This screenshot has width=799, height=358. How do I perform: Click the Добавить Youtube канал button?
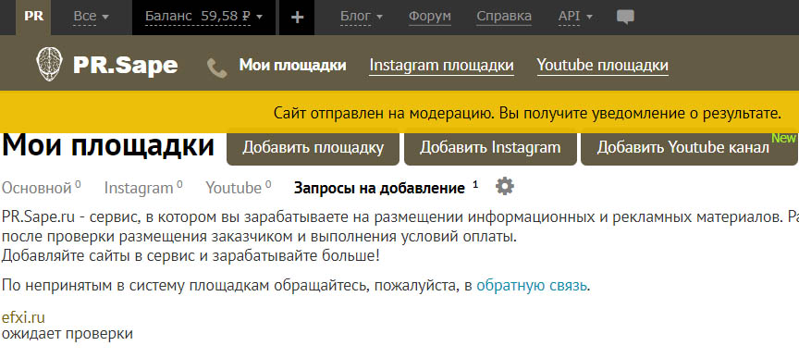pyautogui.click(x=689, y=148)
